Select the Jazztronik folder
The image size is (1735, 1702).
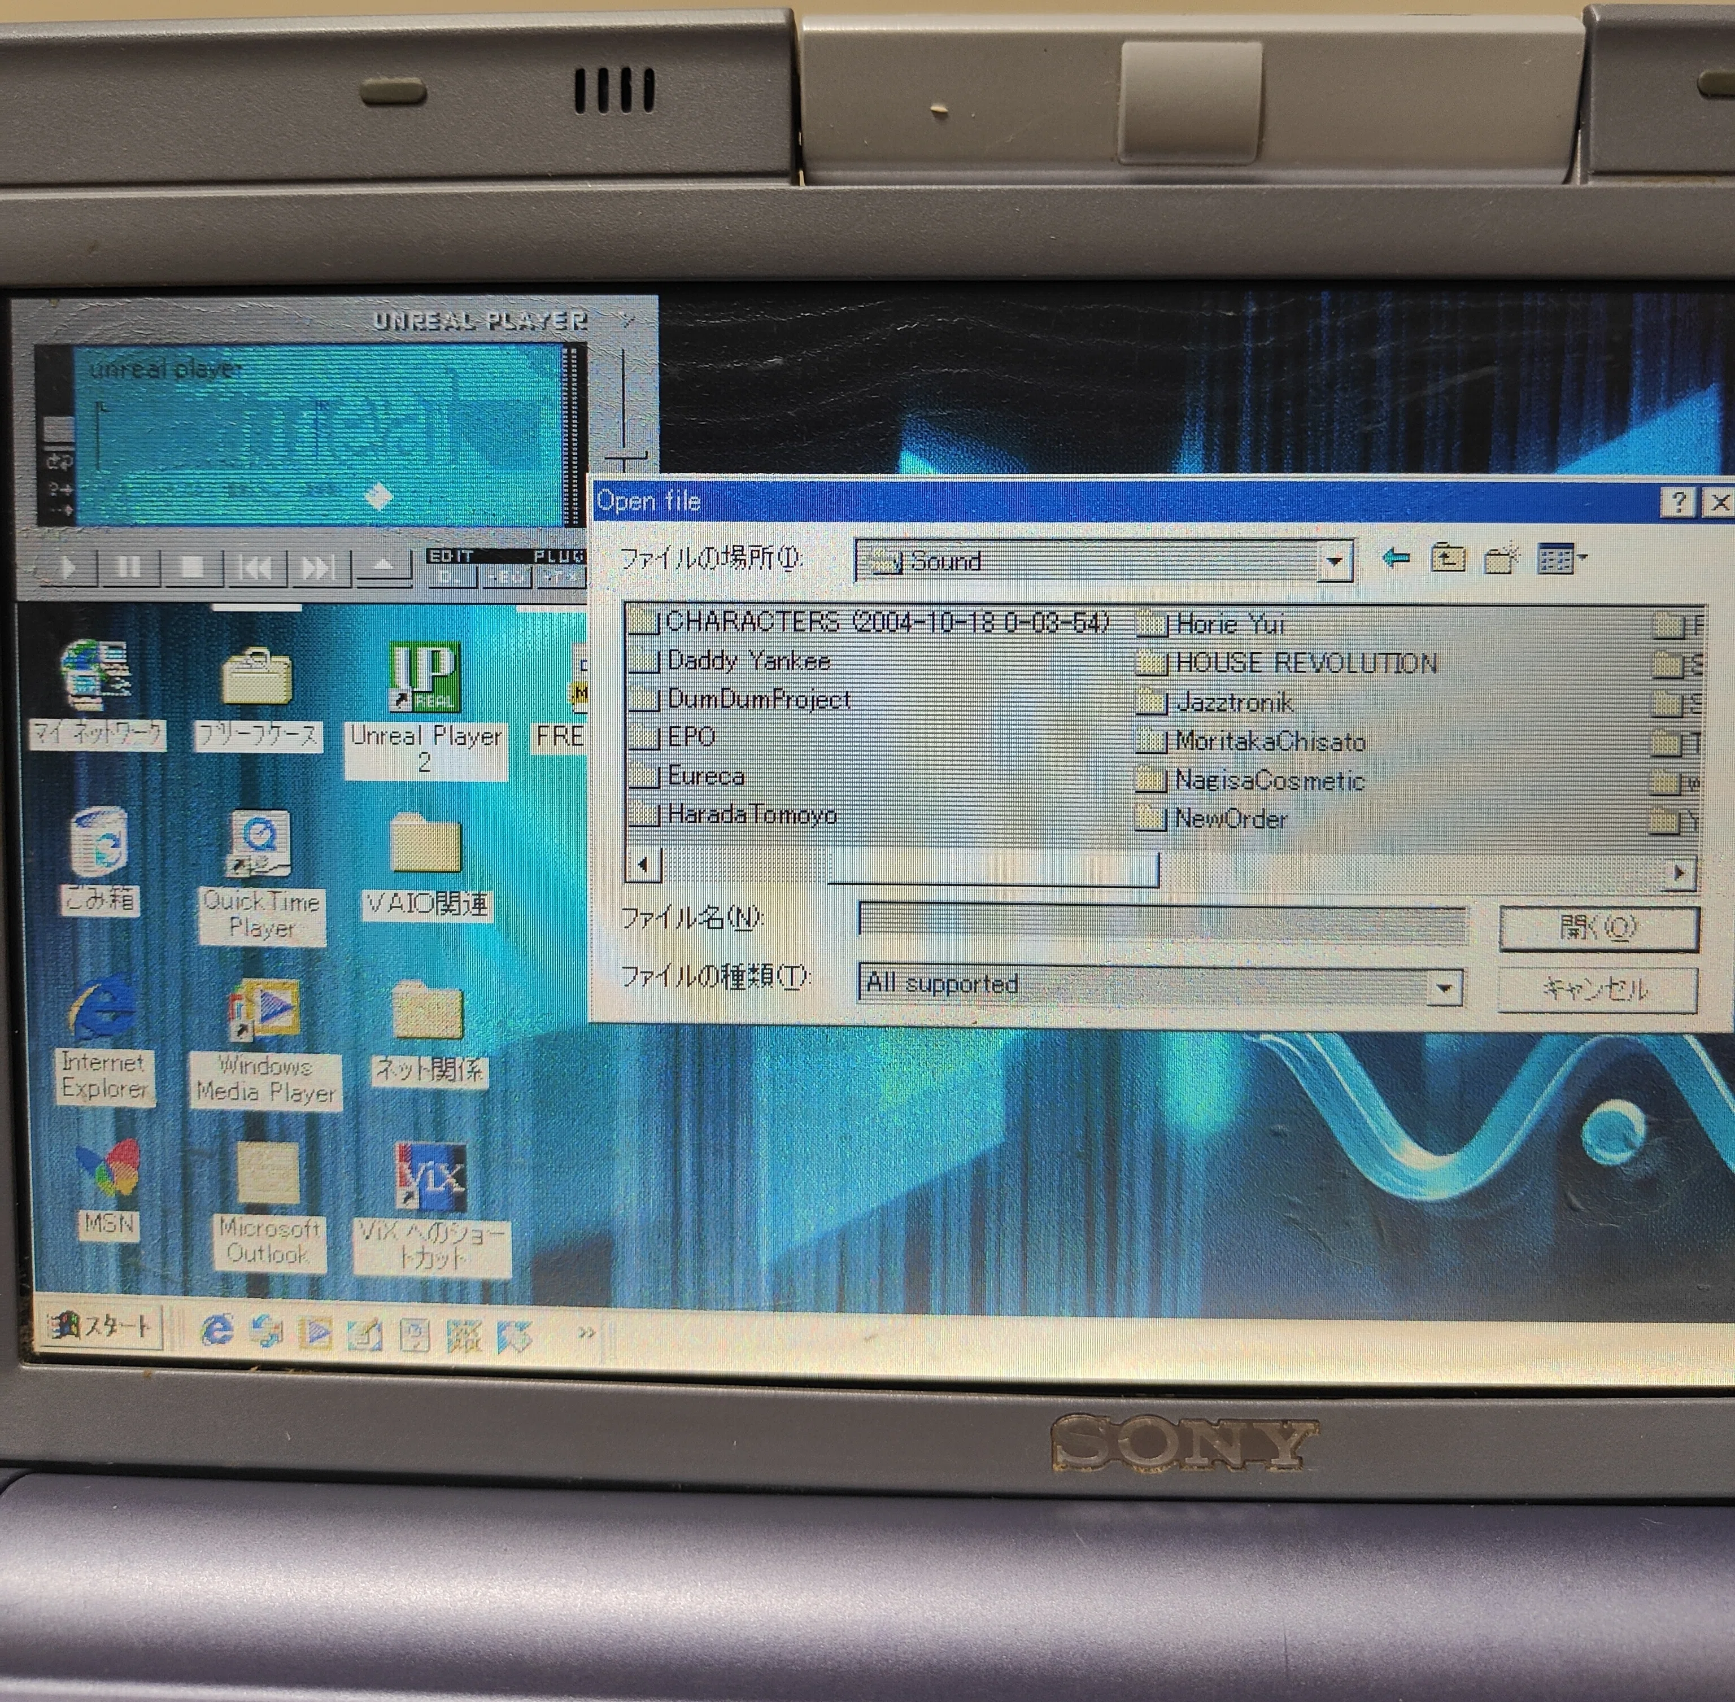pos(1215,702)
